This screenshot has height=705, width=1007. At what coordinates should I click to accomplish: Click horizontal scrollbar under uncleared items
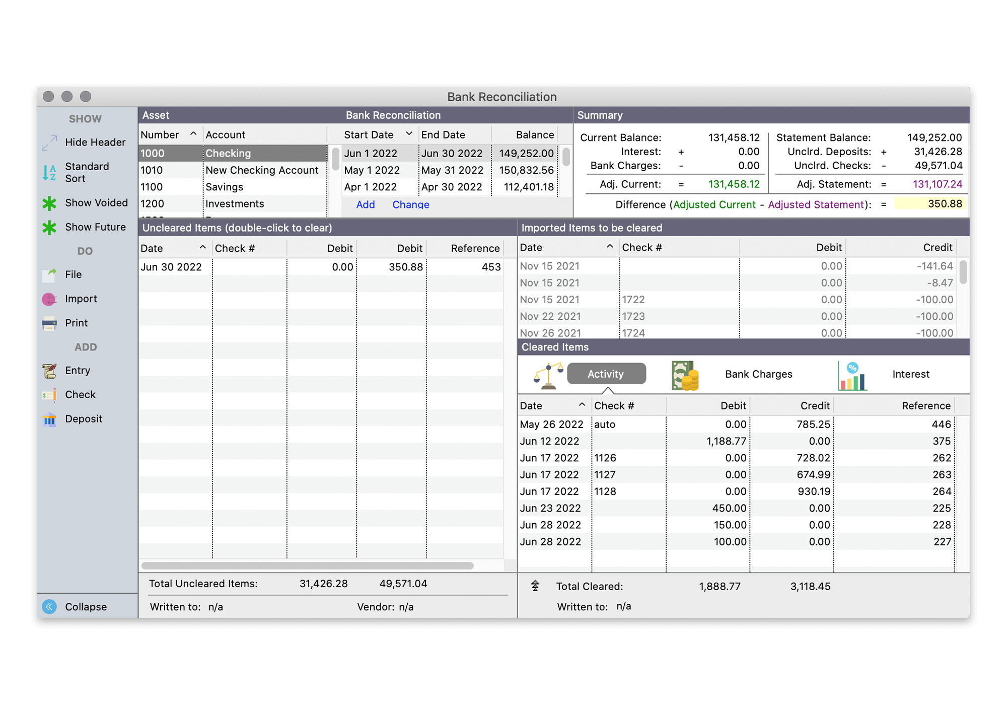click(307, 566)
